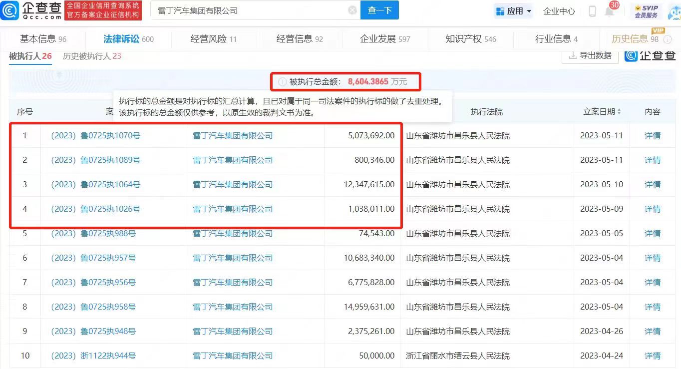
Task: Open case (2023)鲁0725执1070号
Action: pos(95,135)
